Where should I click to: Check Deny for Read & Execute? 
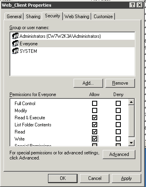click(x=118, y=118)
